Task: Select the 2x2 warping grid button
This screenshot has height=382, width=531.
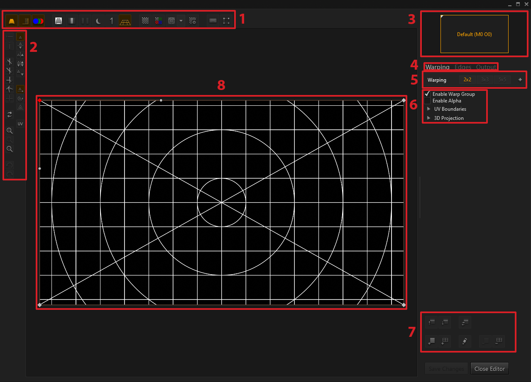Action: (467, 80)
